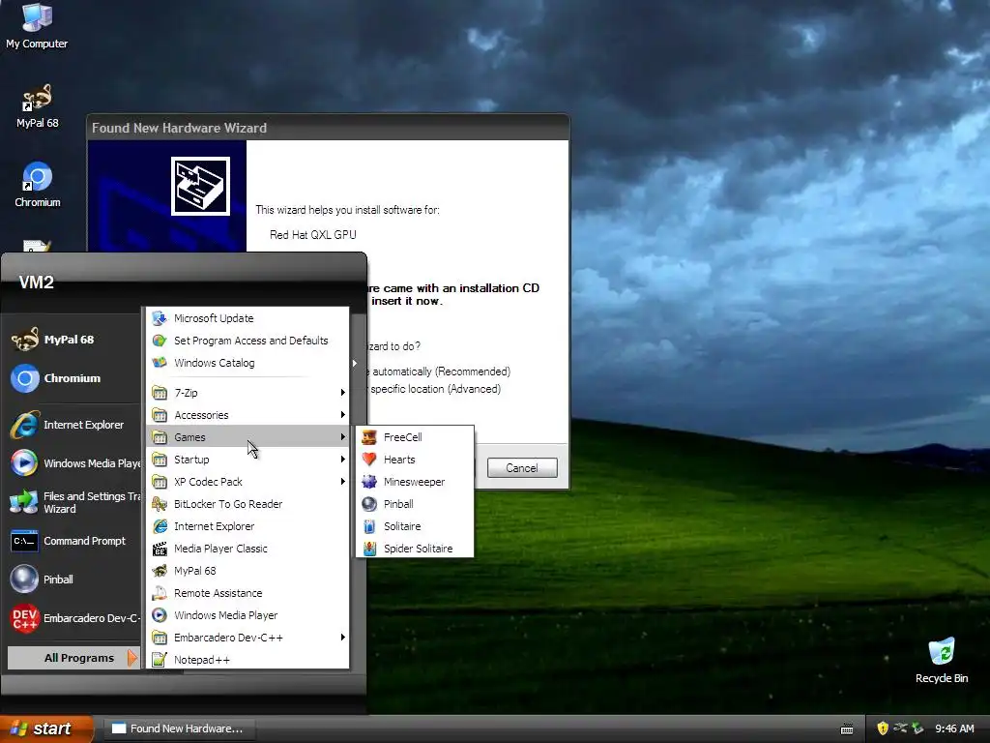Image resolution: width=990 pixels, height=743 pixels.
Task: Open Windows Catalog entry
Action: click(247, 363)
